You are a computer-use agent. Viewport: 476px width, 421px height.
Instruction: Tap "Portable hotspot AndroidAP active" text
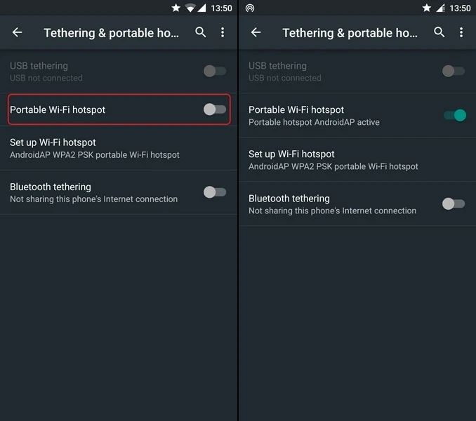click(x=314, y=122)
